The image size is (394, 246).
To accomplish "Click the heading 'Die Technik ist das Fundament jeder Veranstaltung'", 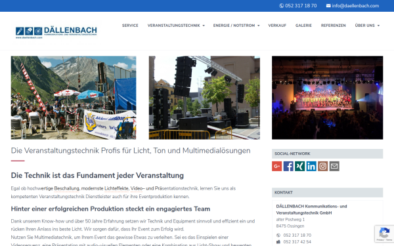I will coord(97,175).
